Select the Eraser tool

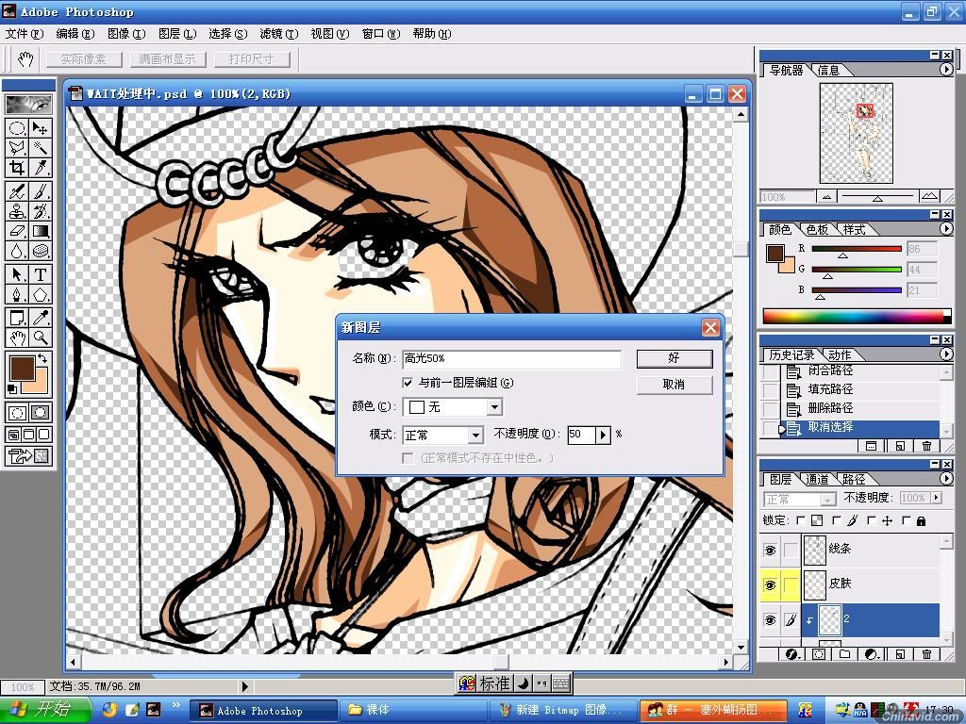click(17, 231)
